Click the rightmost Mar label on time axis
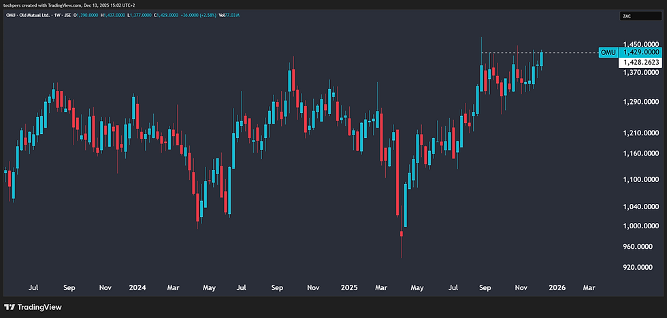Viewport: 667px width, 318px height. (589, 288)
